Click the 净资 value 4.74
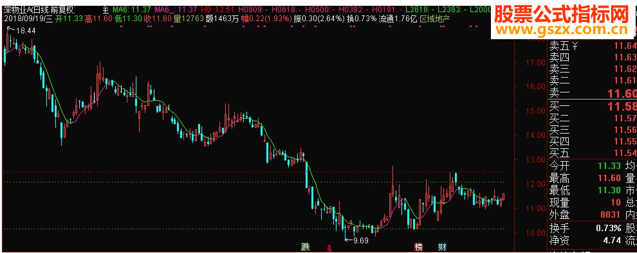The image size is (637, 253). 612,240
